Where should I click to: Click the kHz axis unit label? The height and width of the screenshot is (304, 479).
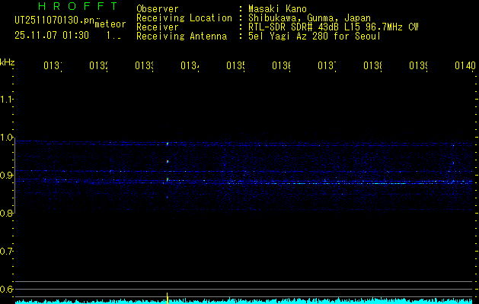tap(8, 62)
